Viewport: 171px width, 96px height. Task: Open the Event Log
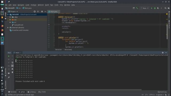[162, 92]
